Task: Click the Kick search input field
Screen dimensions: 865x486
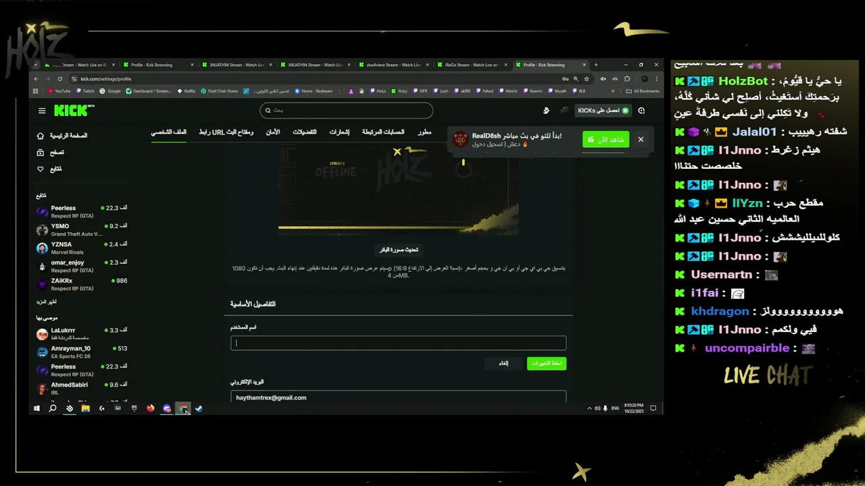Action: [347, 110]
